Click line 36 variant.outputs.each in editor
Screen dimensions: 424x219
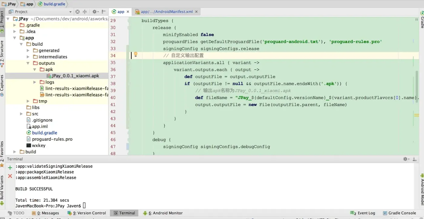[x=216, y=69]
